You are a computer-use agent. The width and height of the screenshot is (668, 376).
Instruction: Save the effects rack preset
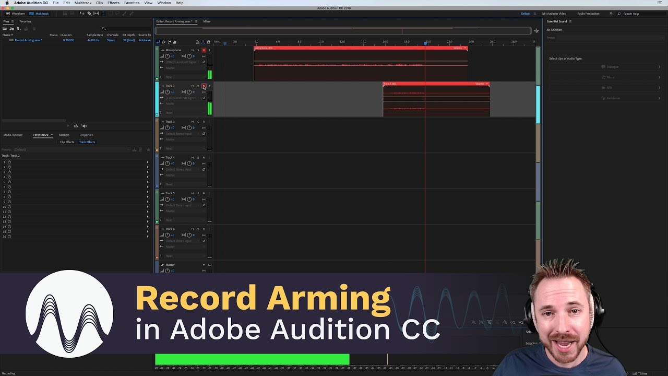coord(134,149)
